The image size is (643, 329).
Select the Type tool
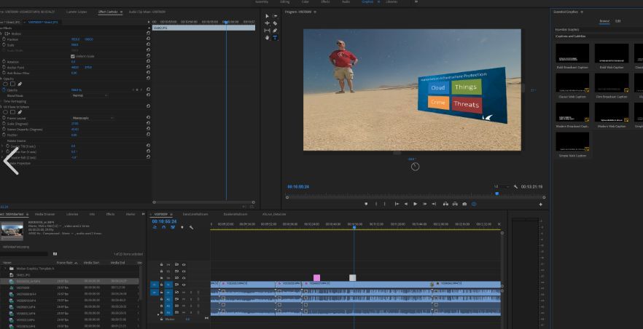tap(275, 37)
